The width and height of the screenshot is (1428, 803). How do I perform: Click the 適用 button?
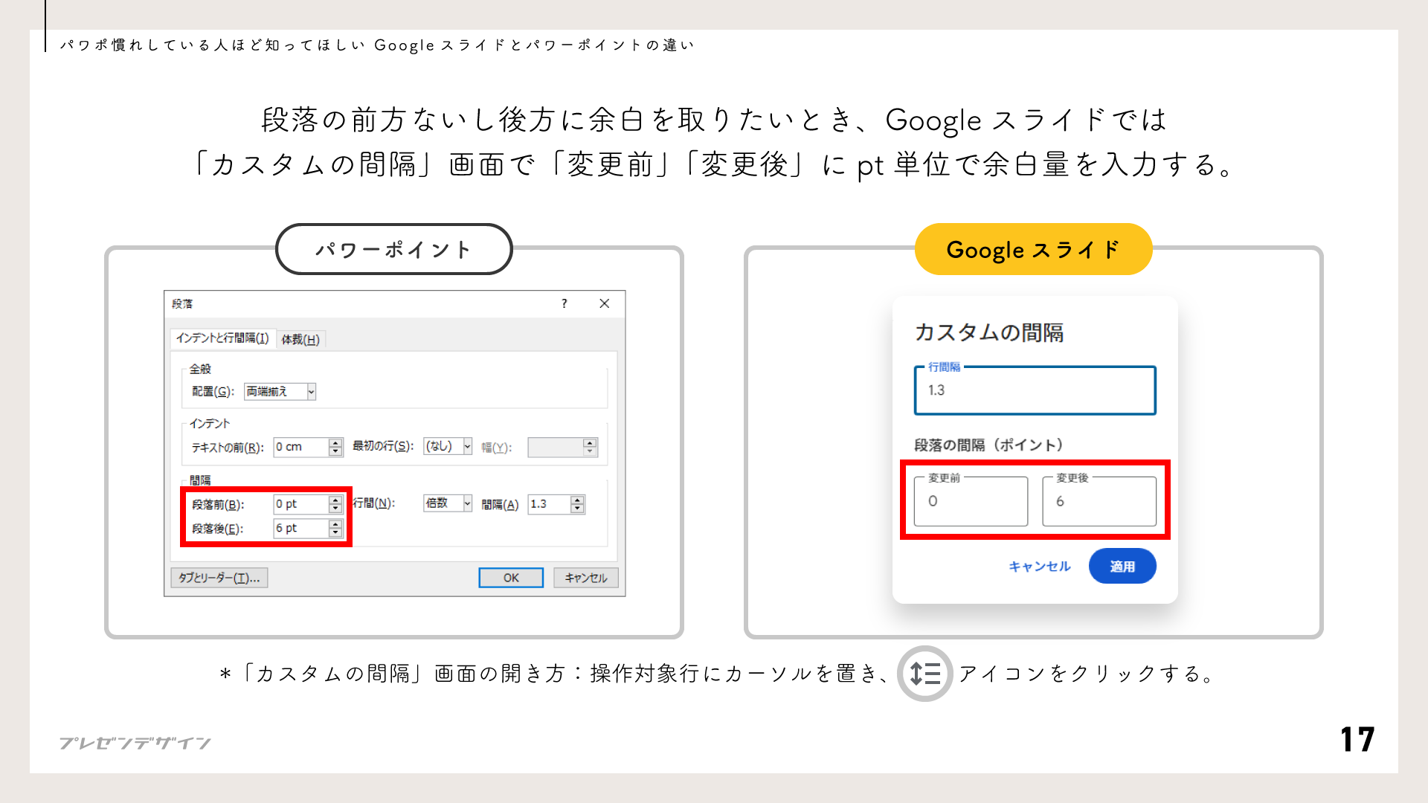point(1122,567)
